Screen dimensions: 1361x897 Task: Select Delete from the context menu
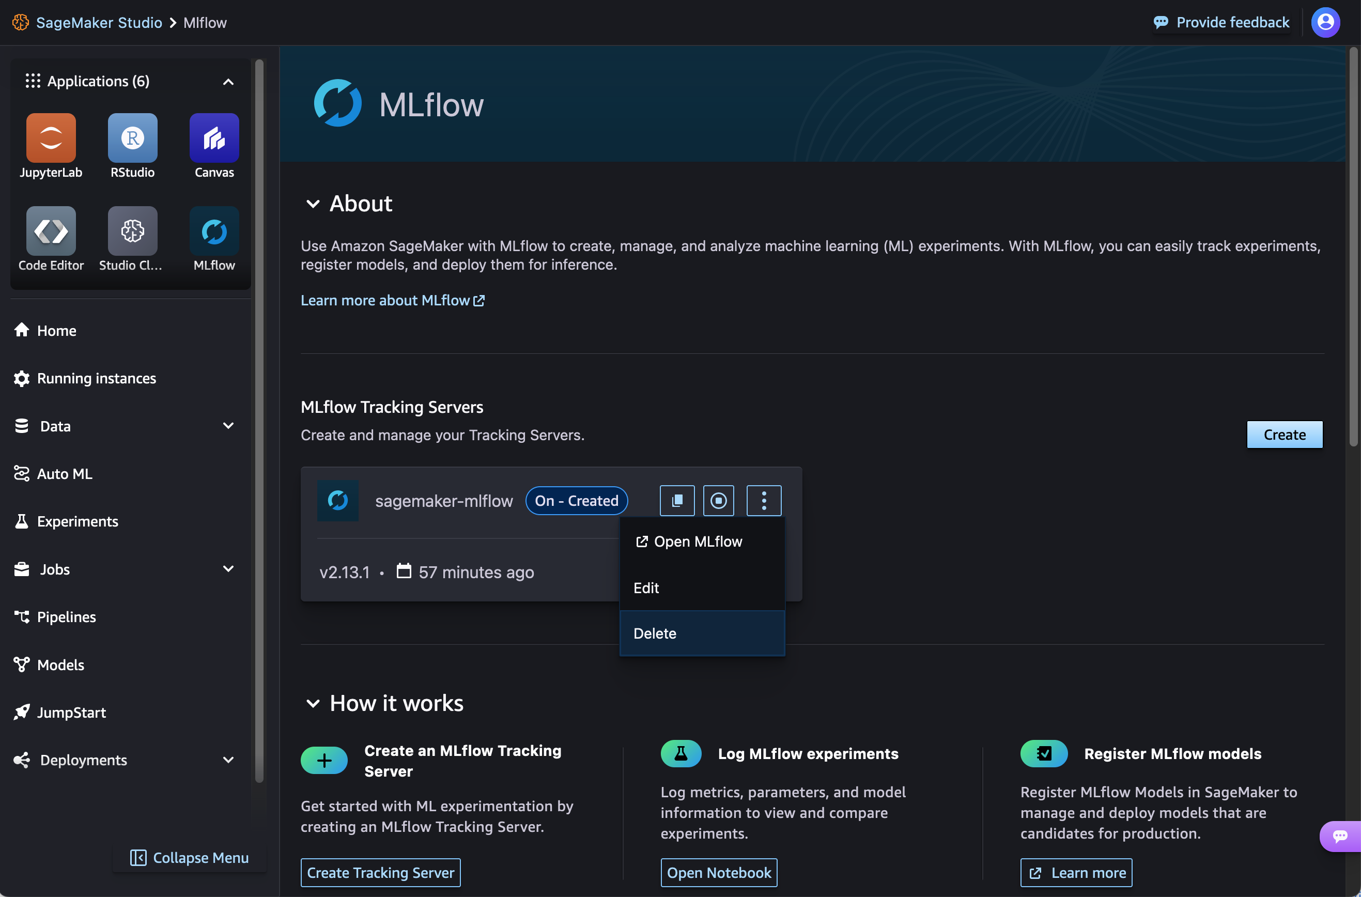(655, 632)
